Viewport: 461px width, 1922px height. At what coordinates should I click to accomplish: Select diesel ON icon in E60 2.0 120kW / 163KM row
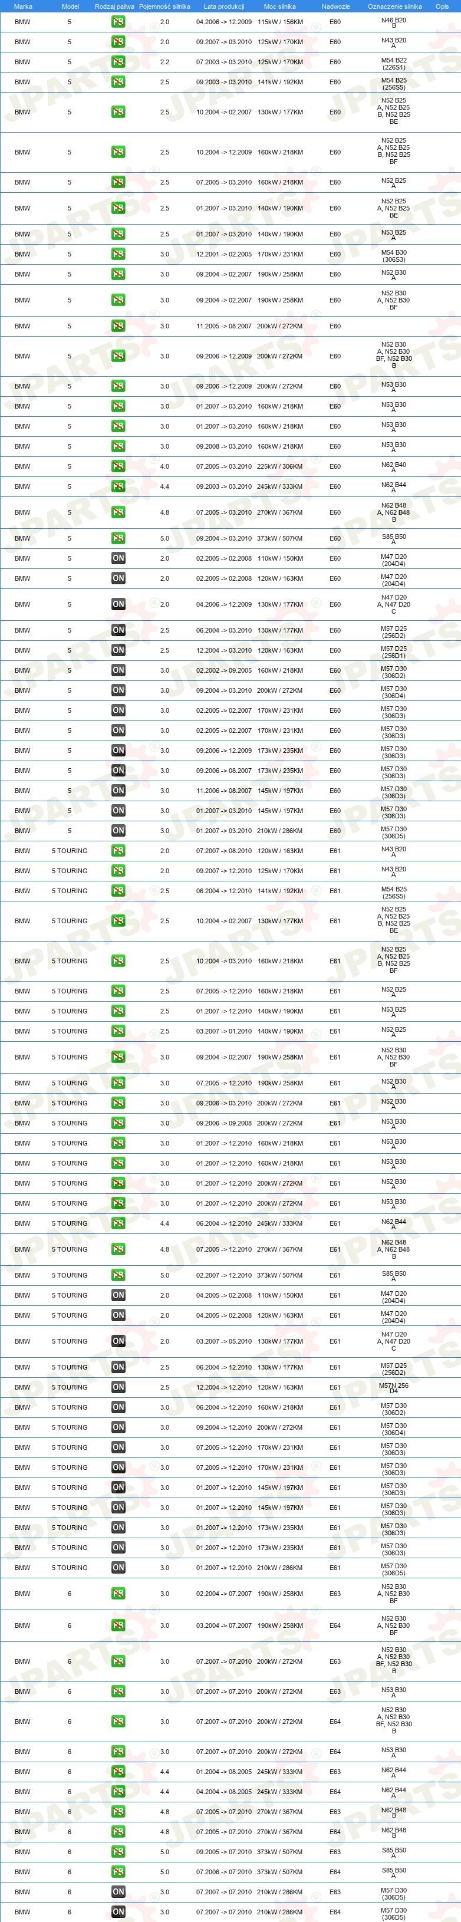pos(118,578)
